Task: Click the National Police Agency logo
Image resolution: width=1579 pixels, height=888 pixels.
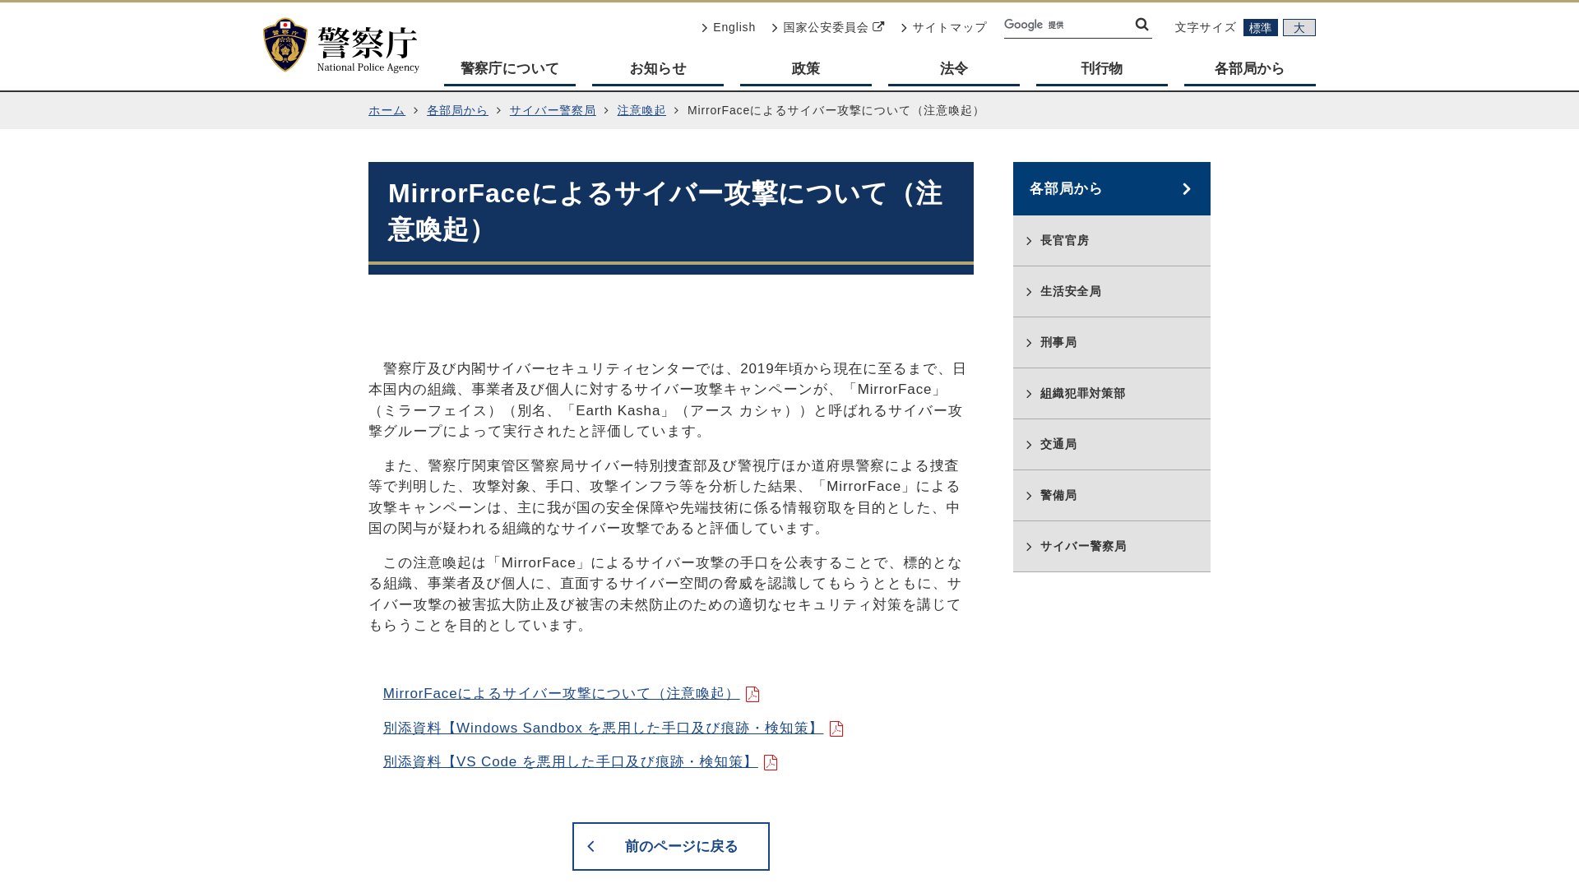Action: pos(341,45)
